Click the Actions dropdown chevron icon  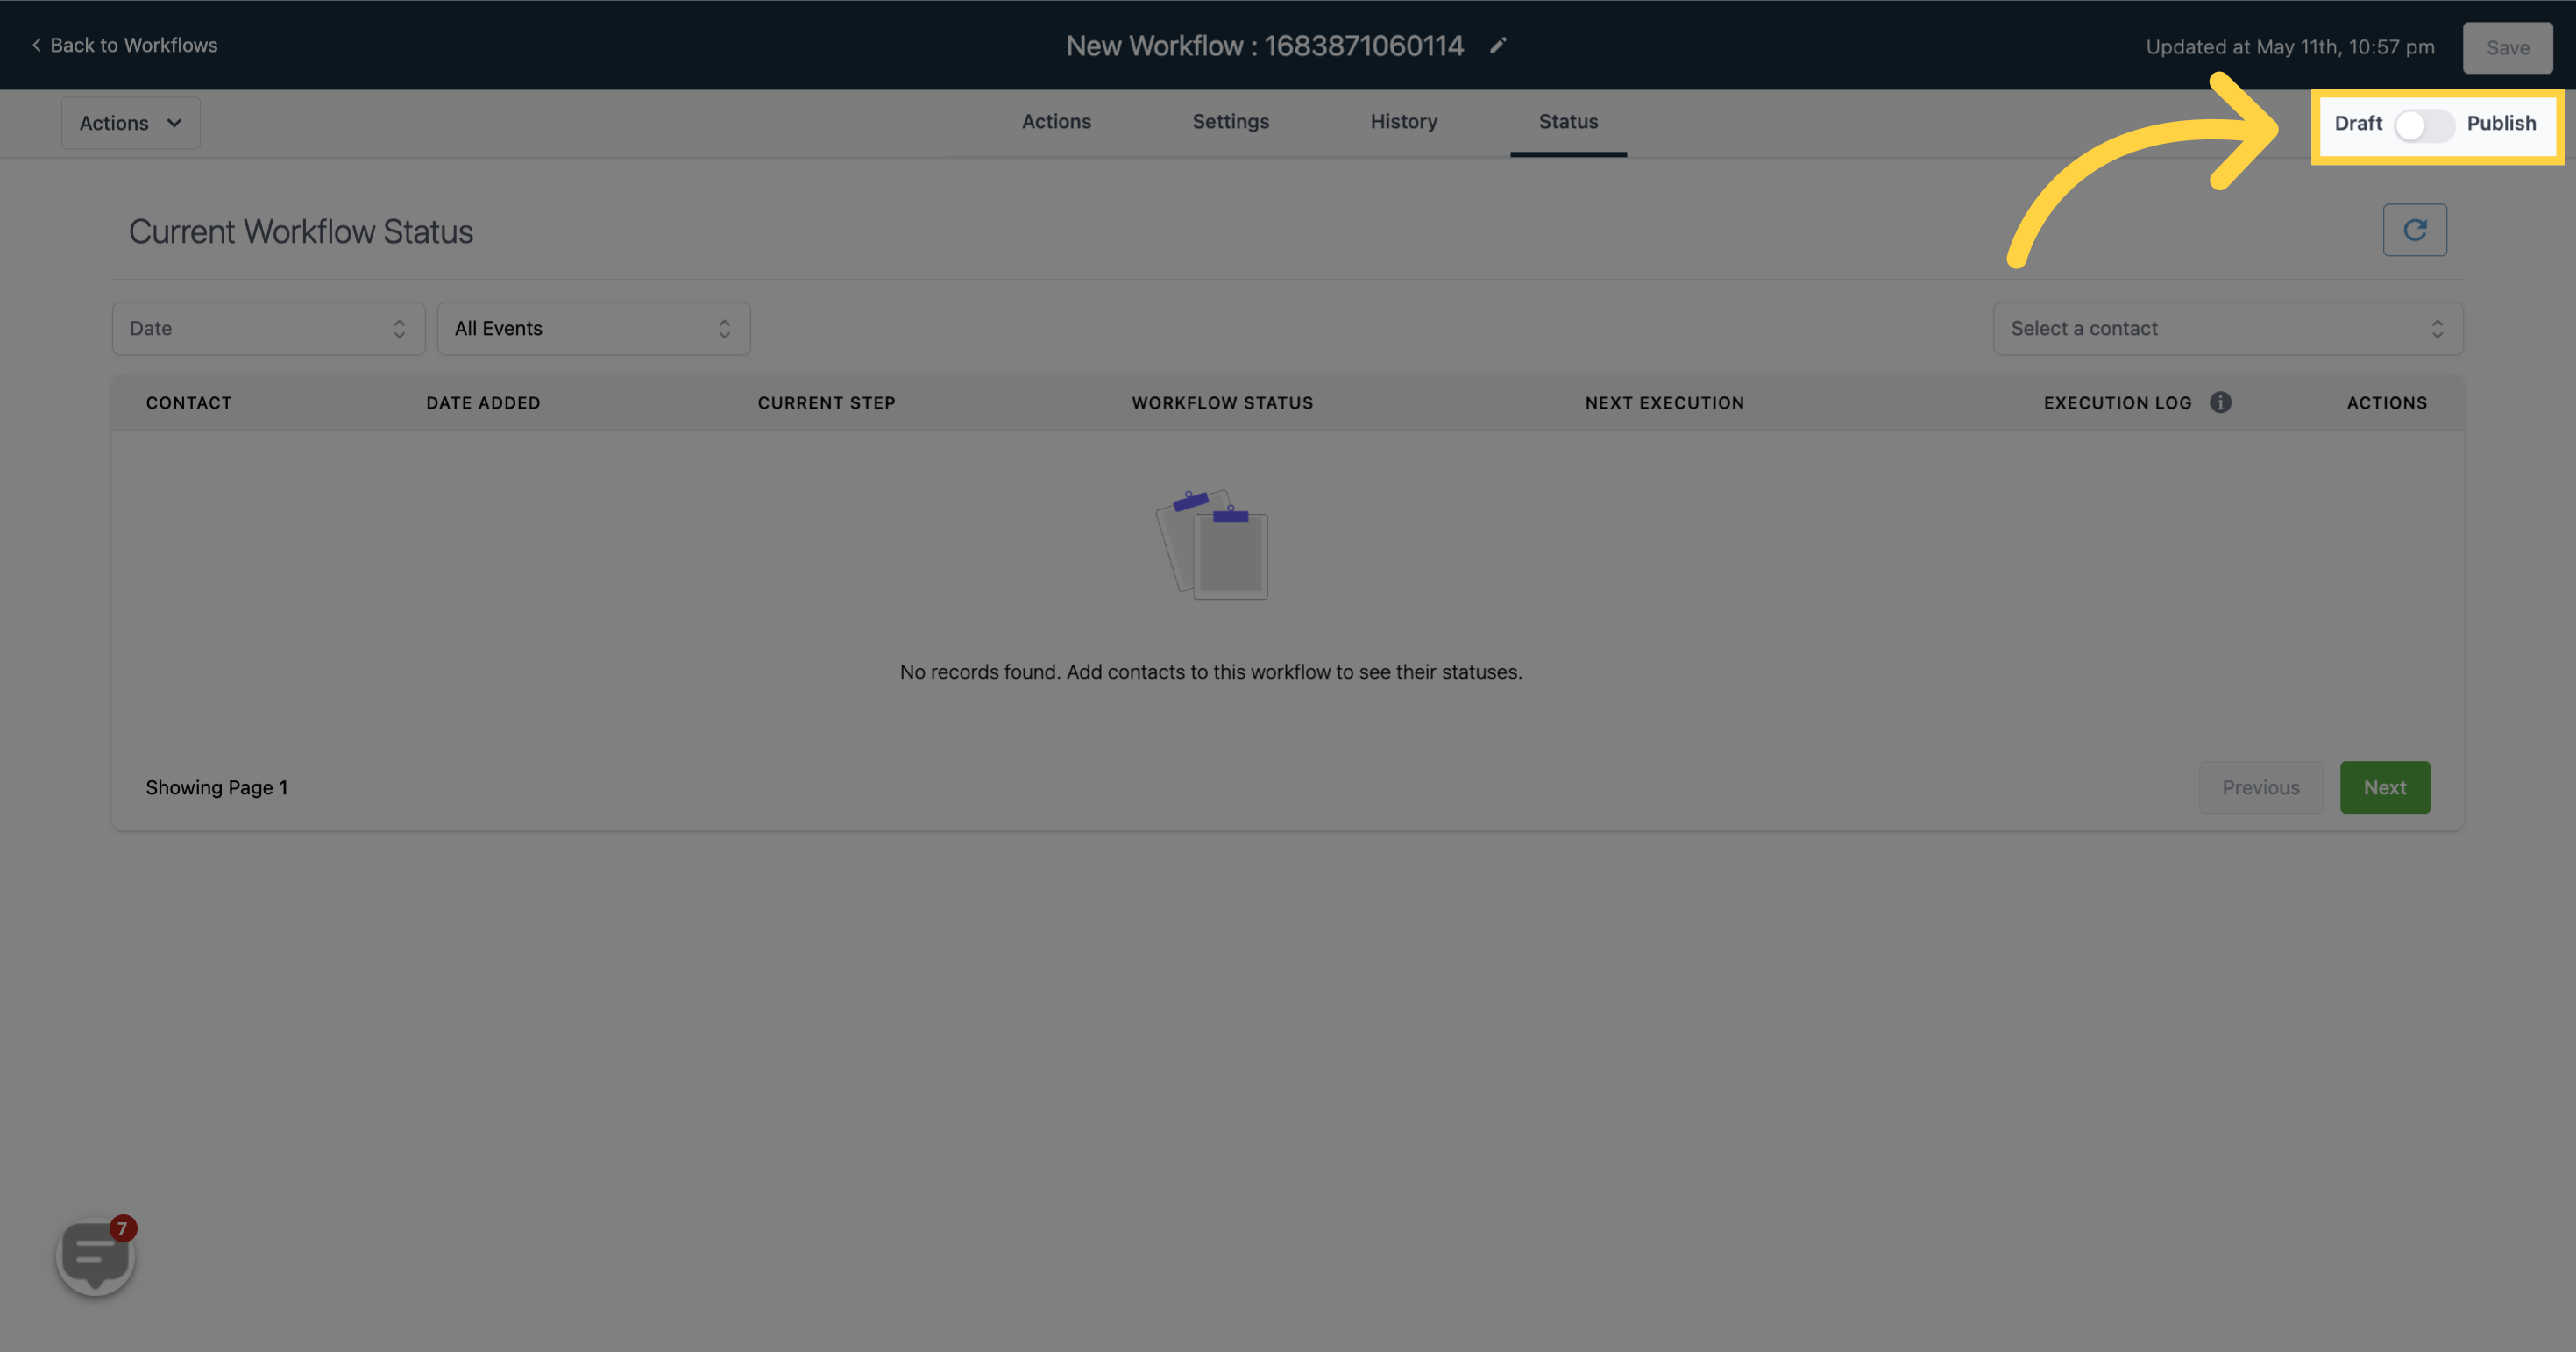(x=174, y=121)
